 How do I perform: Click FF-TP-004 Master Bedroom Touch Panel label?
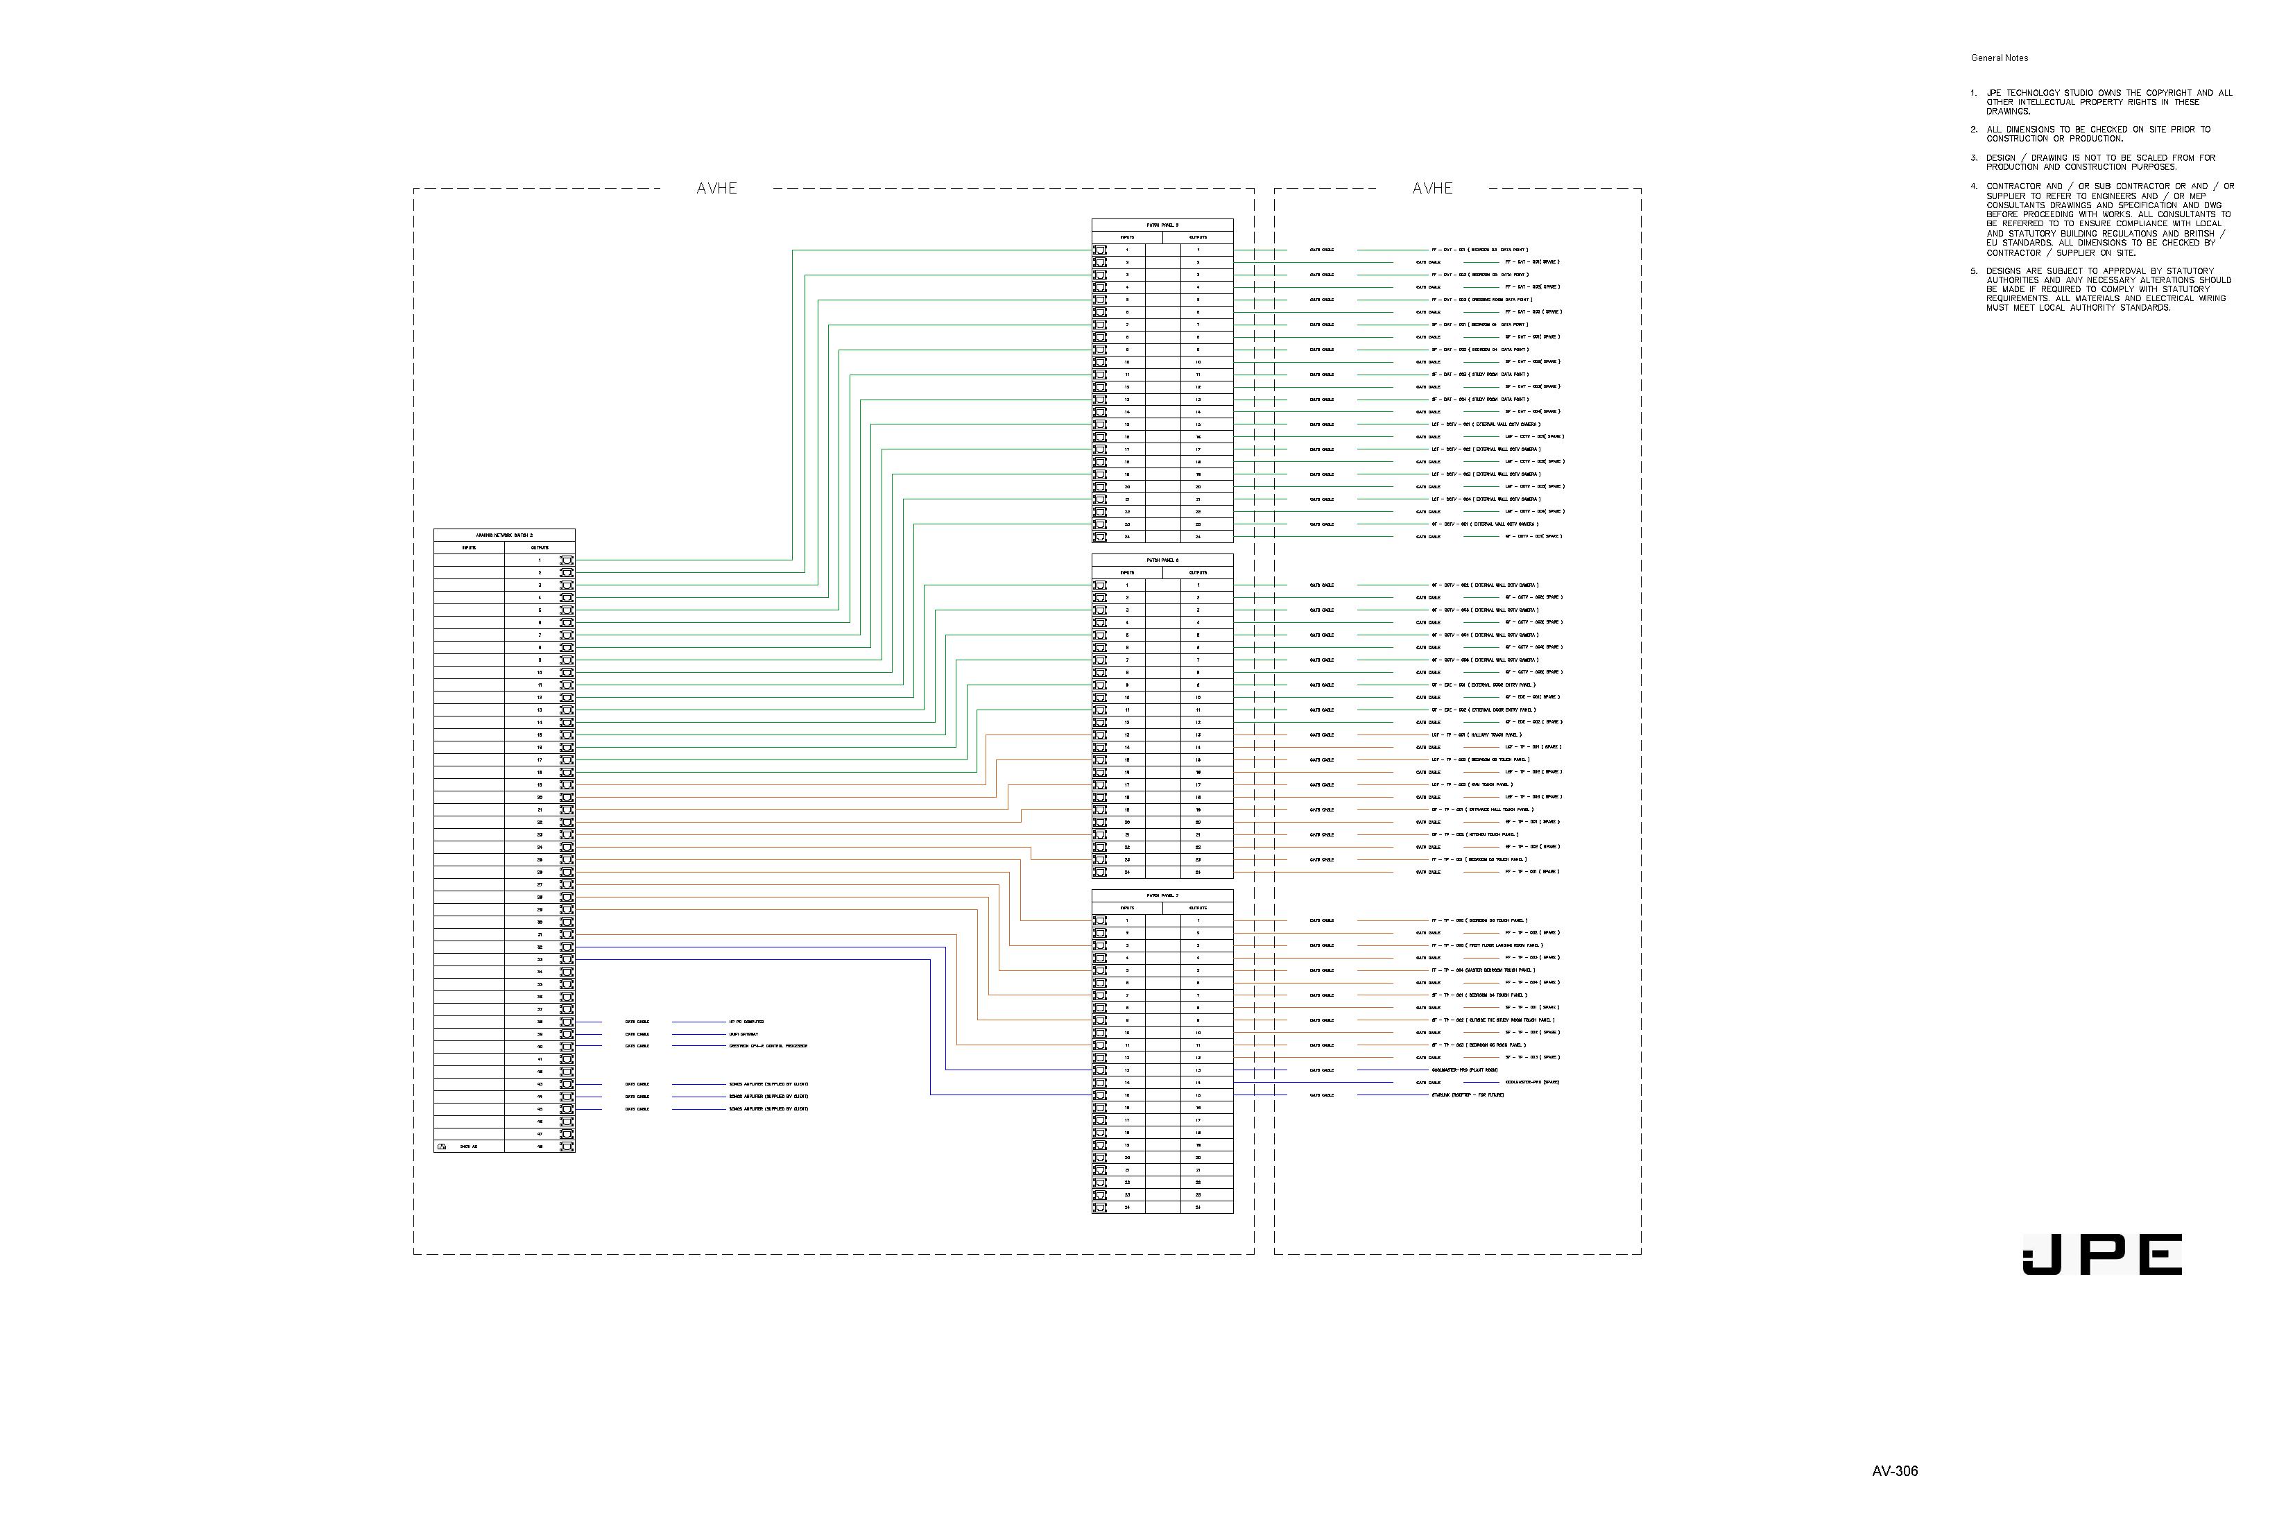click(1482, 970)
